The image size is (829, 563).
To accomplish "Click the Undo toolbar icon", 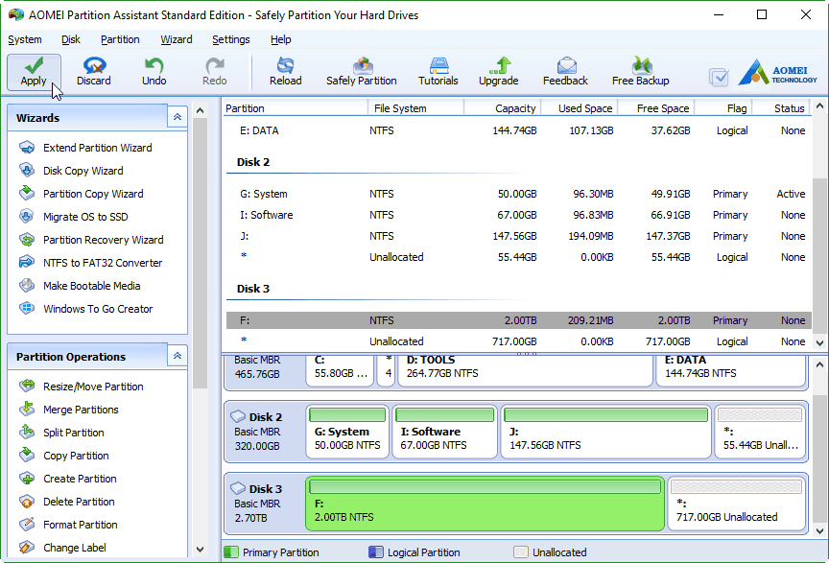I will coord(154,71).
